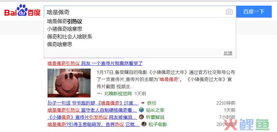This screenshot has width=277, height=132.
Task: Click the 北晚新视觉网 source icon
Action: (99, 93)
